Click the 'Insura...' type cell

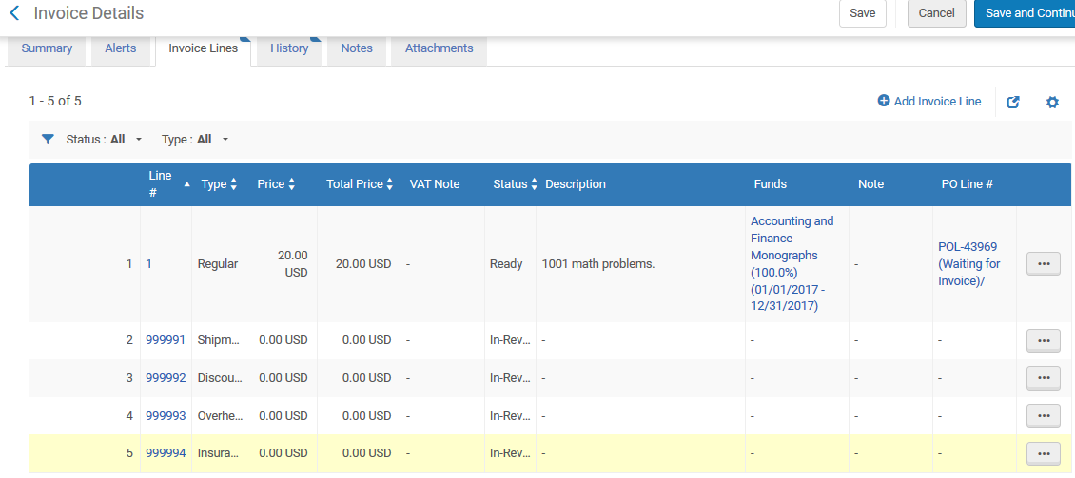(219, 452)
